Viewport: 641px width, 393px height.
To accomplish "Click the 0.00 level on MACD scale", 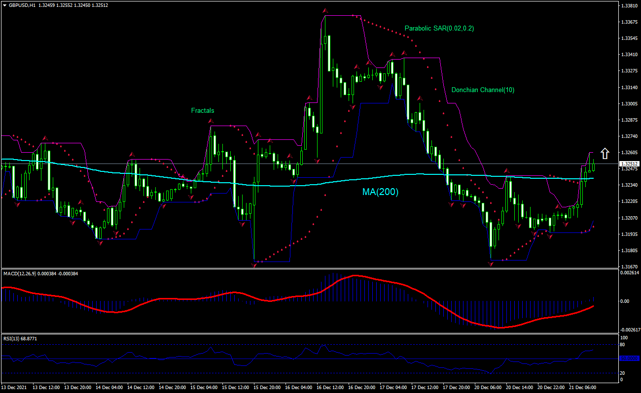I will (624, 301).
